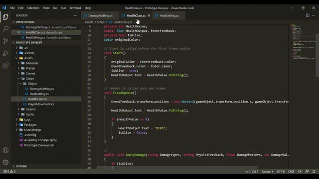
Task: Collapse the Open Editors section
Action: point(25,22)
